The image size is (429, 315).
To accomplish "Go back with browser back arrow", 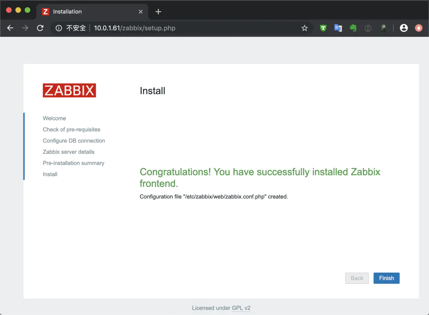I will click(x=10, y=28).
